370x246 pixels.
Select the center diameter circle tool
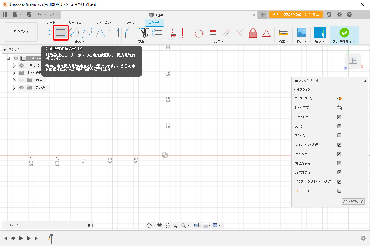(x=74, y=32)
